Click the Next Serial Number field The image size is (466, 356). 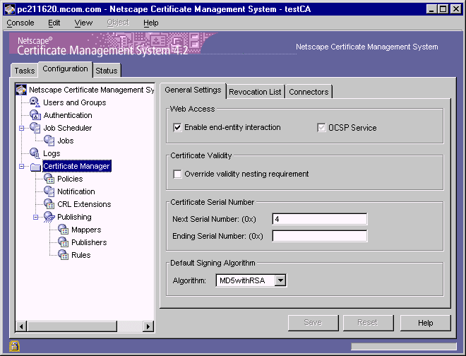tap(319, 219)
